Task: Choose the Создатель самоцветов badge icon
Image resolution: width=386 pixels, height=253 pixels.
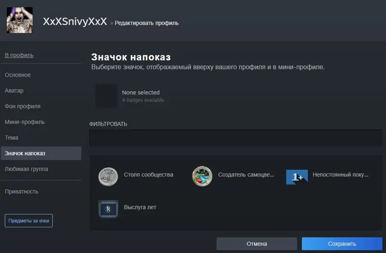Action: tap(202, 176)
